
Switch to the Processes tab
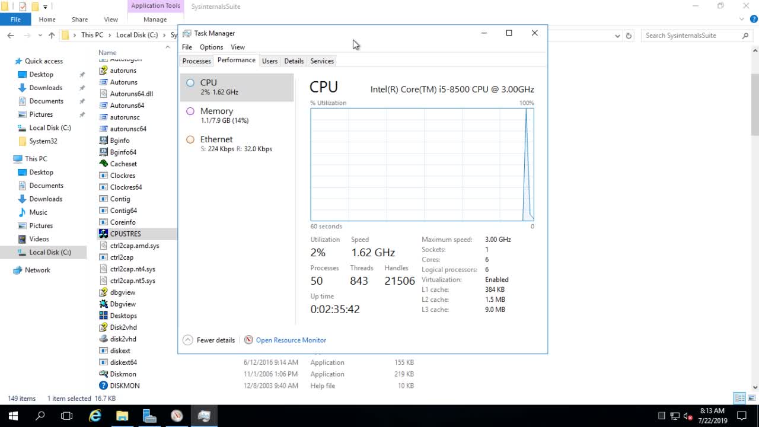click(x=196, y=61)
